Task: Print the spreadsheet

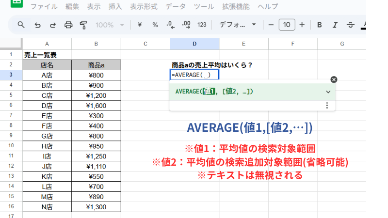Action: pyautogui.click(x=68, y=25)
